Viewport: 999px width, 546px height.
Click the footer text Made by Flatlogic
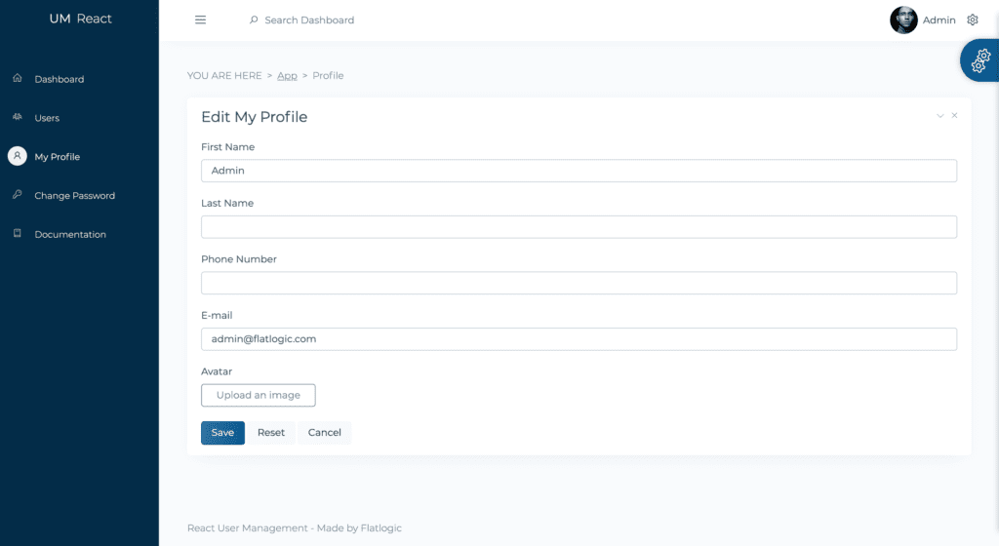click(359, 527)
